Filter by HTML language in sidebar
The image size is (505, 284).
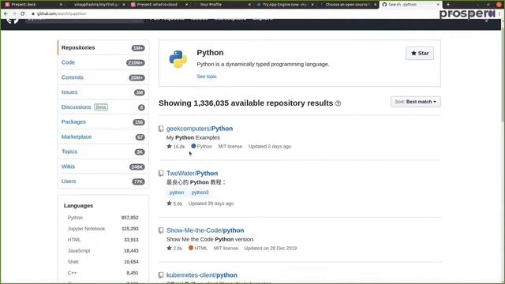103,240
